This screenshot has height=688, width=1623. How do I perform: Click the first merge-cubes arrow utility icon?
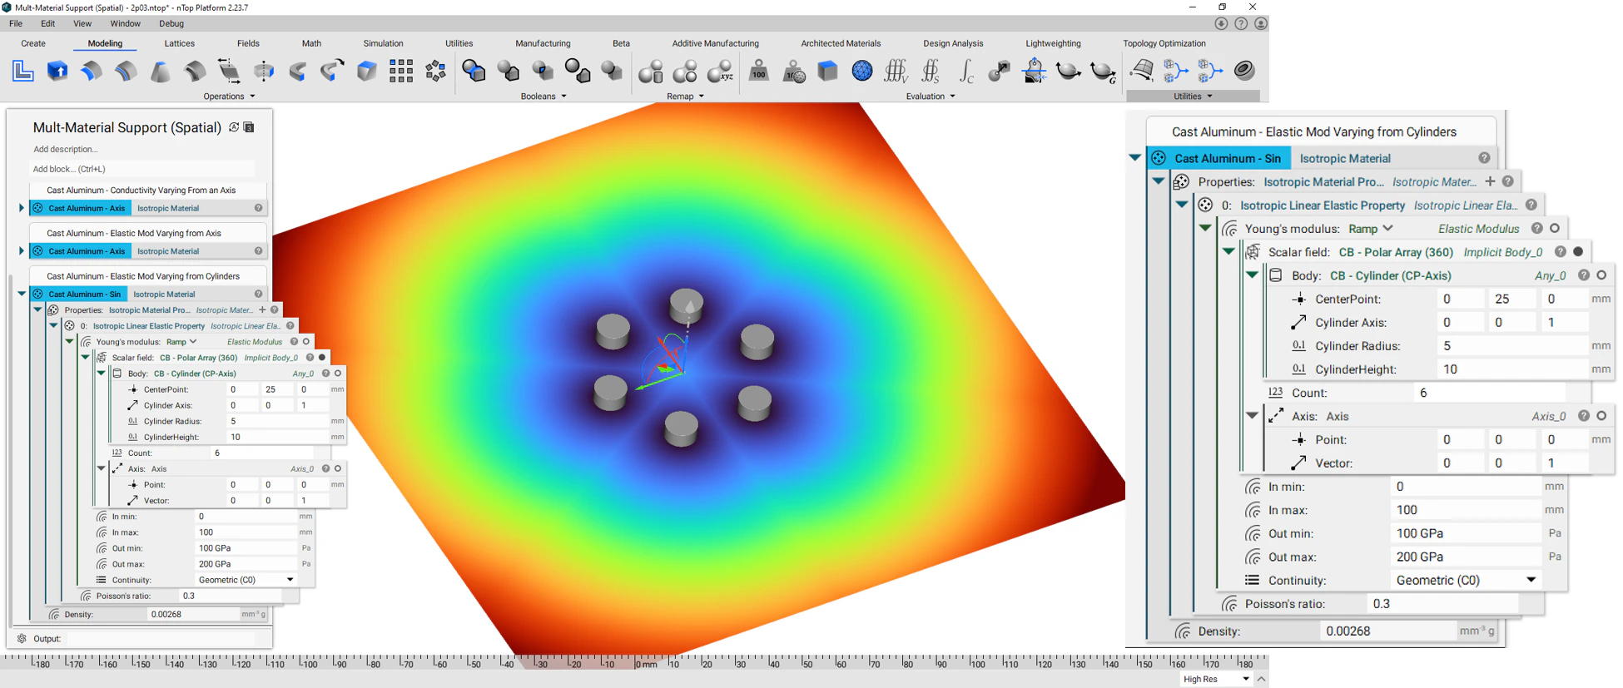point(1176,72)
